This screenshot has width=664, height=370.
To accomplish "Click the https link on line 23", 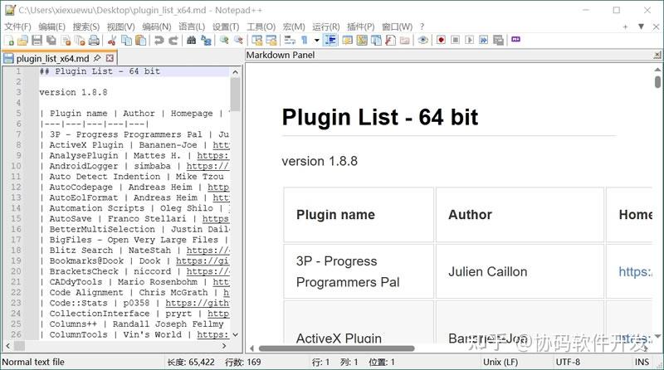I will pyautogui.click(x=198, y=303).
